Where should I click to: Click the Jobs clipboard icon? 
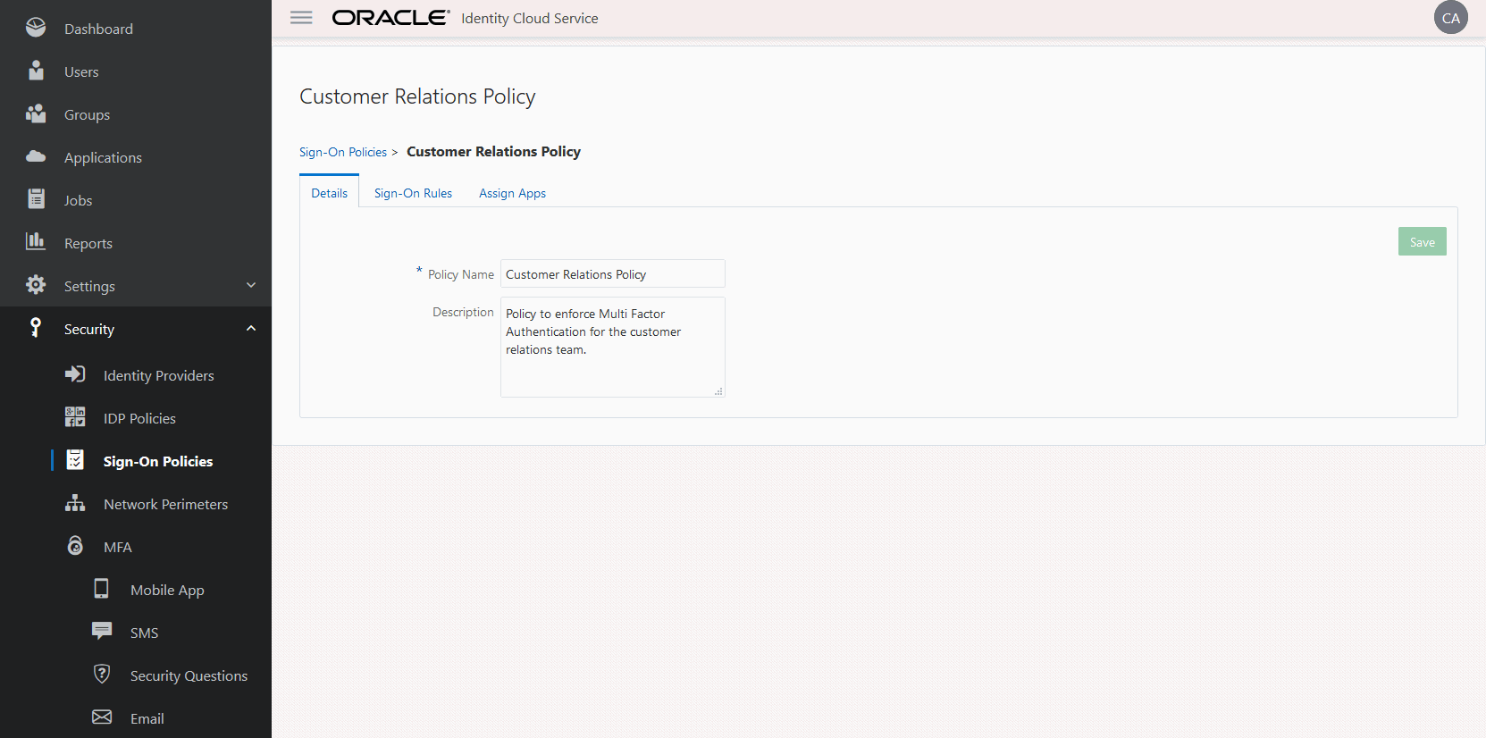(36, 199)
